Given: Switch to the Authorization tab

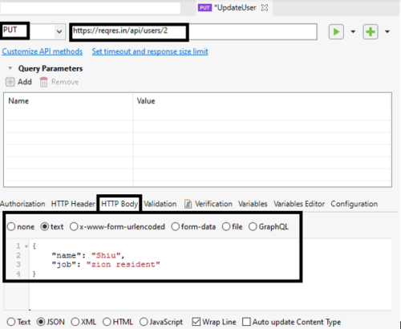Looking at the screenshot, I should pyautogui.click(x=22, y=204).
